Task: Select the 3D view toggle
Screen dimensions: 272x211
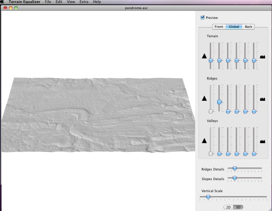Action: click(238, 207)
